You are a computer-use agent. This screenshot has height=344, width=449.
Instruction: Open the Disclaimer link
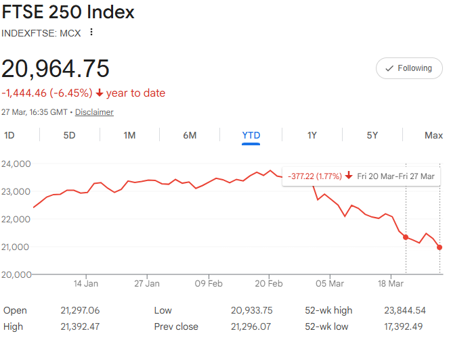pos(94,112)
